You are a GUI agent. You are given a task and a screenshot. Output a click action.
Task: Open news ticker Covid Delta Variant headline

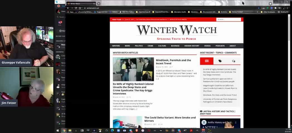(x=151, y=19)
